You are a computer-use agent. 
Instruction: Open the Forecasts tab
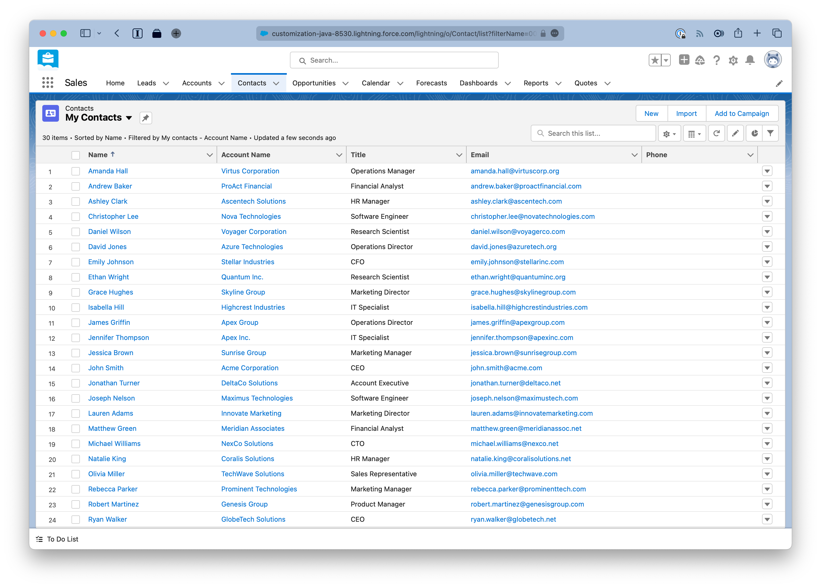tap(431, 83)
